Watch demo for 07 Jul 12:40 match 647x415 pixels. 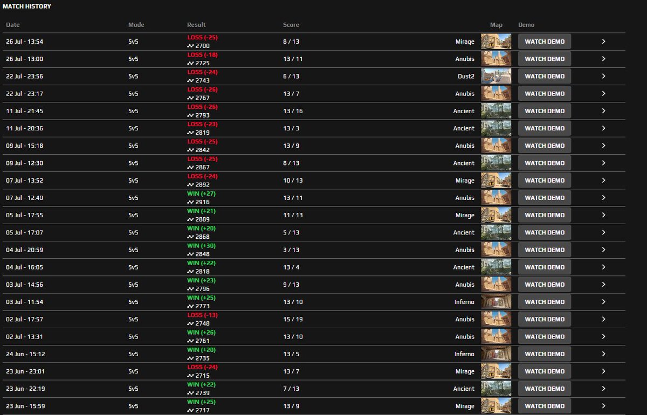(x=545, y=198)
